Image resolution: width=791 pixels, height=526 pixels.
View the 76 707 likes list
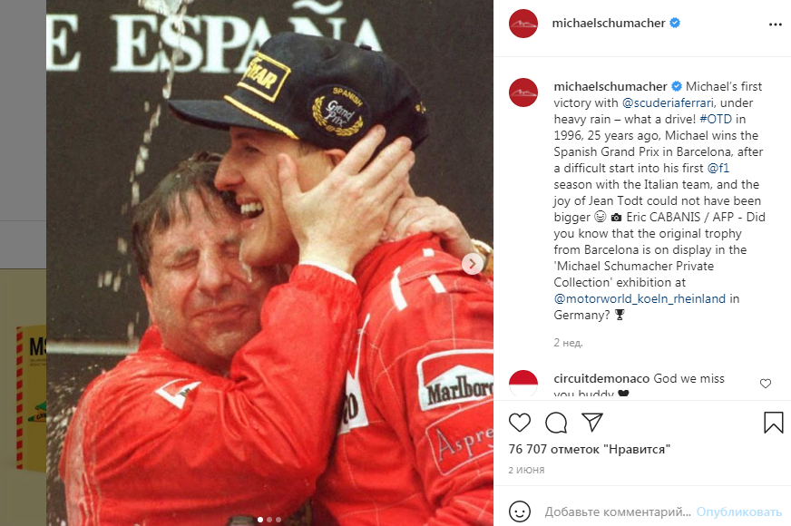[x=590, y=449]
